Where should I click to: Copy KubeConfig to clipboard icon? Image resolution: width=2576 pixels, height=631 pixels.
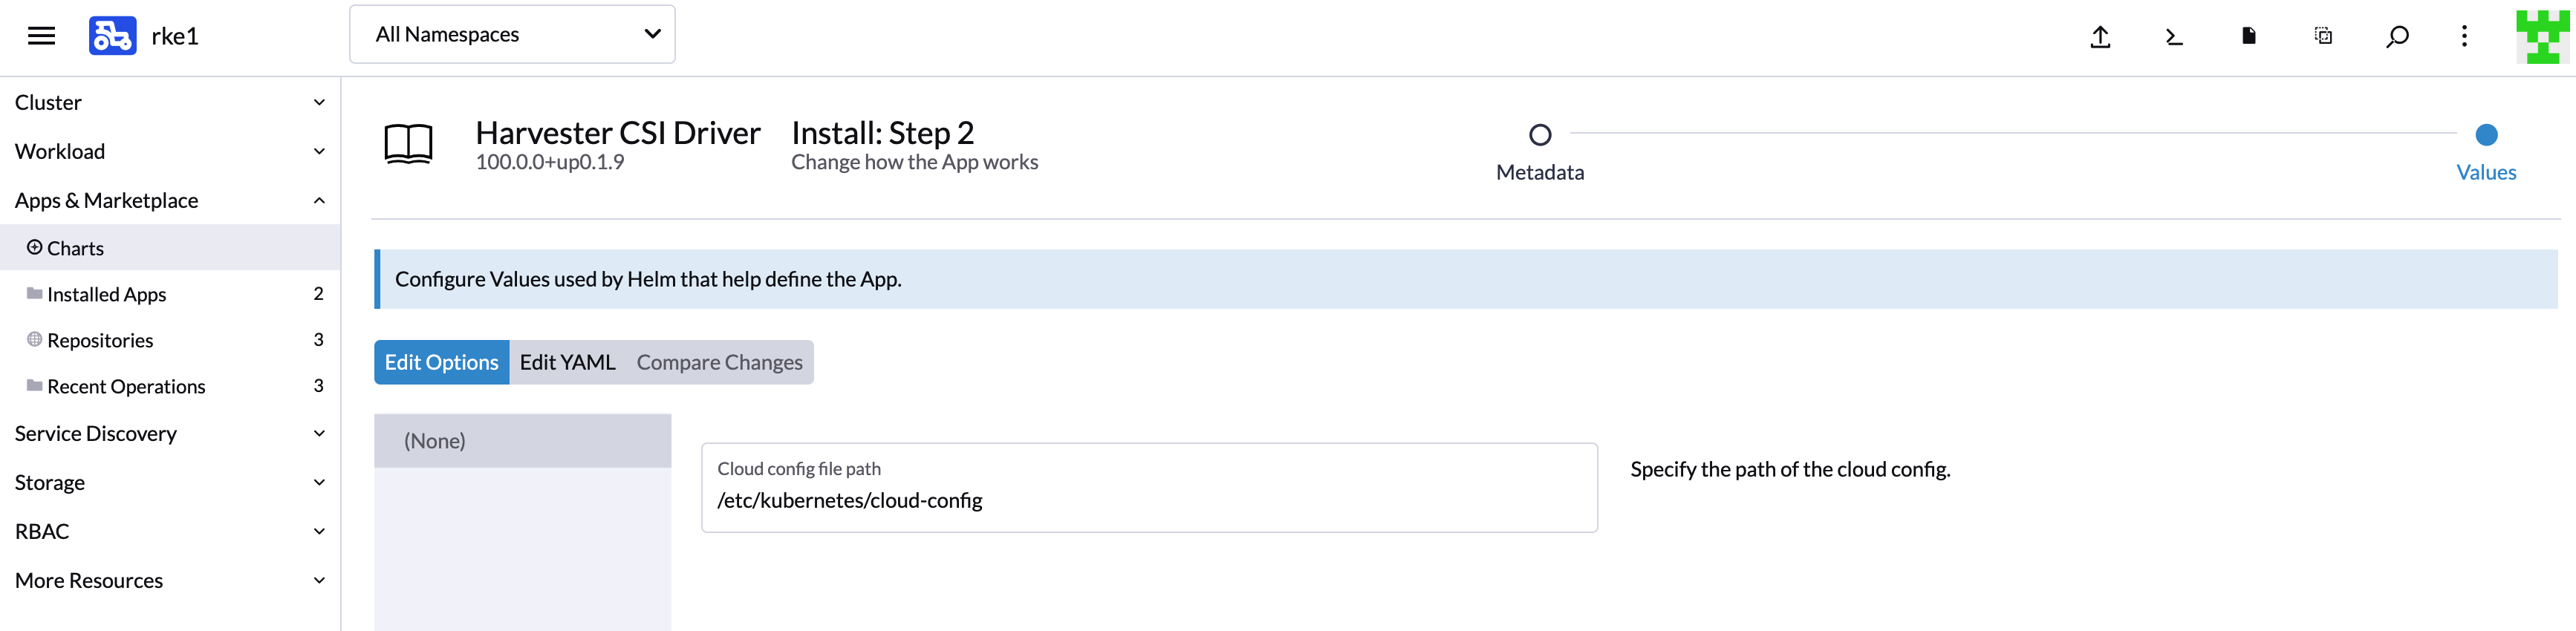tap(2323, 37)
